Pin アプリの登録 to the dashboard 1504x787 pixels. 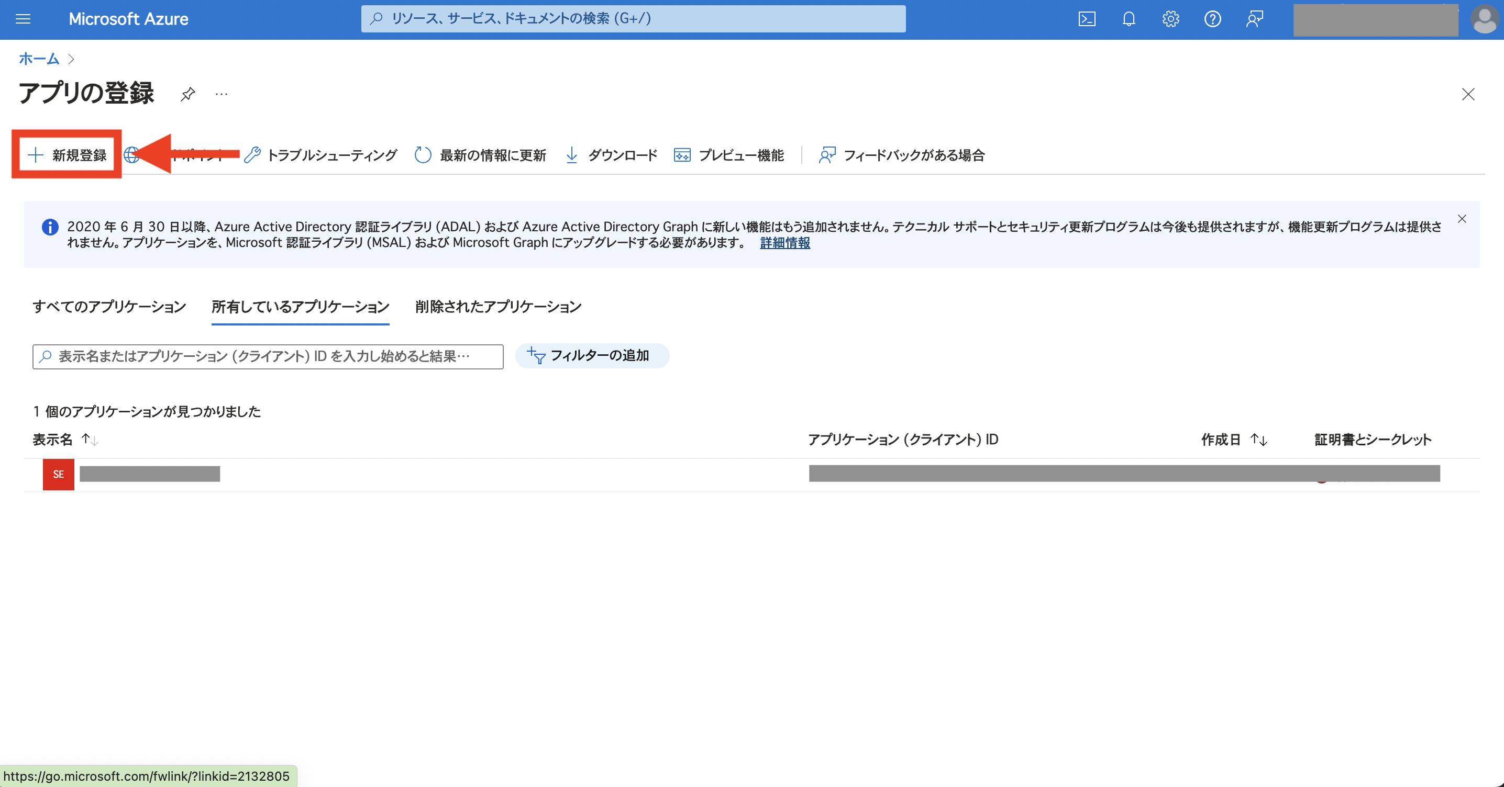point(187,94)
